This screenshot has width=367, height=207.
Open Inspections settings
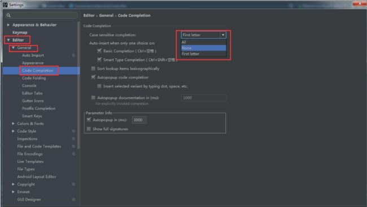point(27,139)
